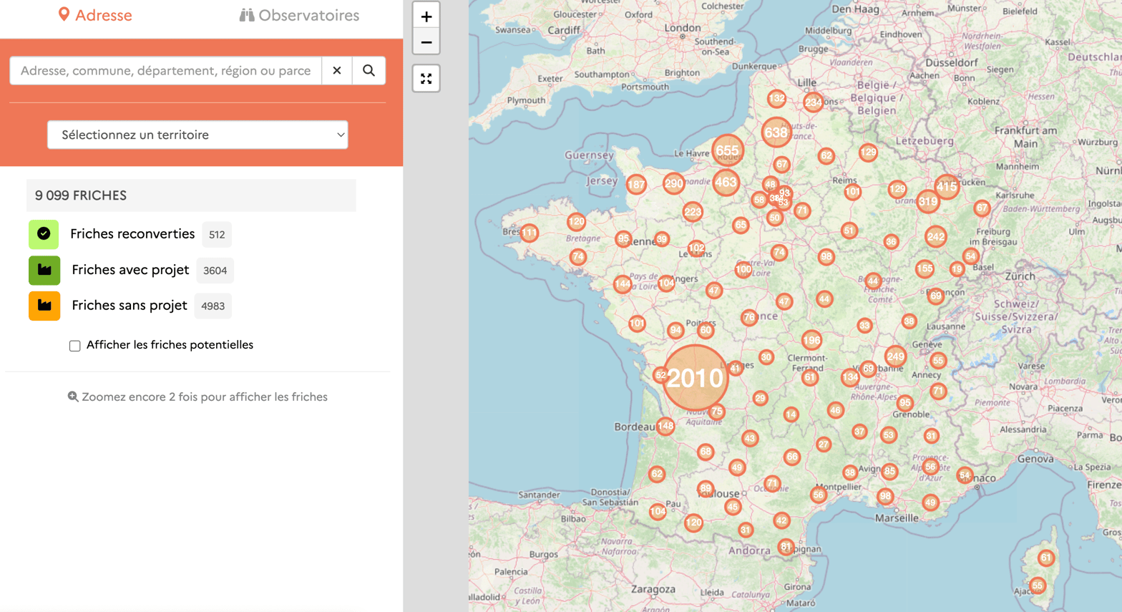Click the address search input field
Image resolution: width=1122 pixels, height=612 pixels.
tap(165, 71)
